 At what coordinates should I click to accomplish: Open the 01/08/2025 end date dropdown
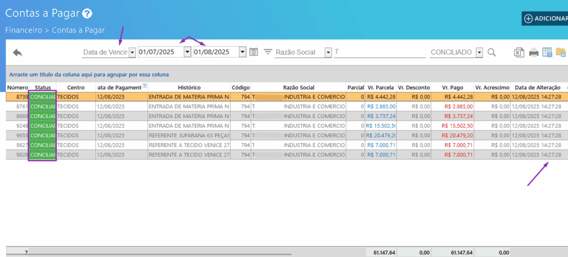pyautogui.click(x=242, y=52)
